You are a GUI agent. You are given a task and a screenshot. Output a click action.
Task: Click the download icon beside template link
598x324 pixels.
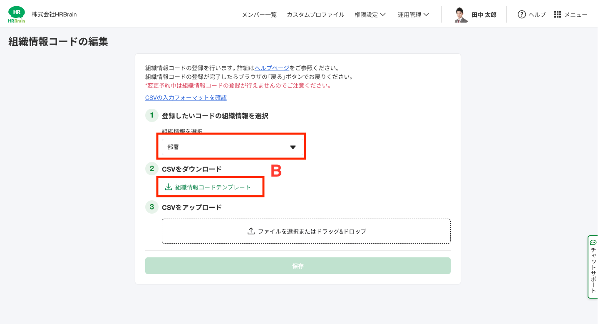tap(169, 187)
